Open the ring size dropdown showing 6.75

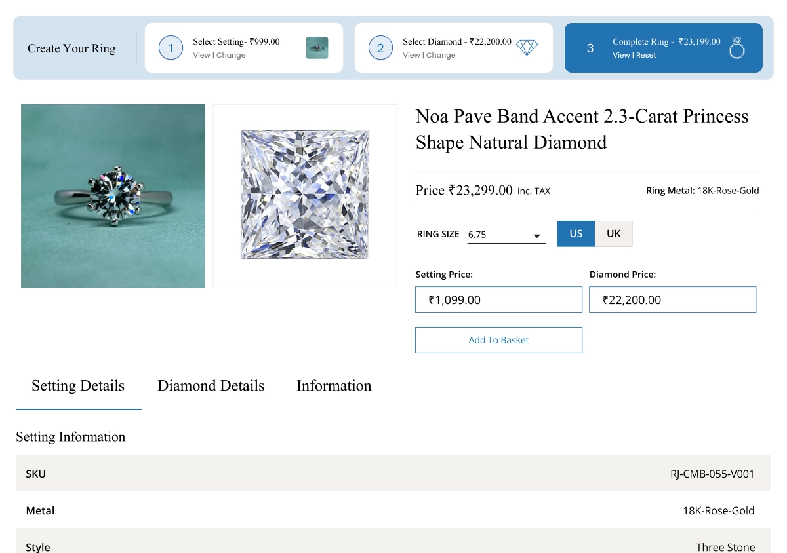(x=506, y=235)
